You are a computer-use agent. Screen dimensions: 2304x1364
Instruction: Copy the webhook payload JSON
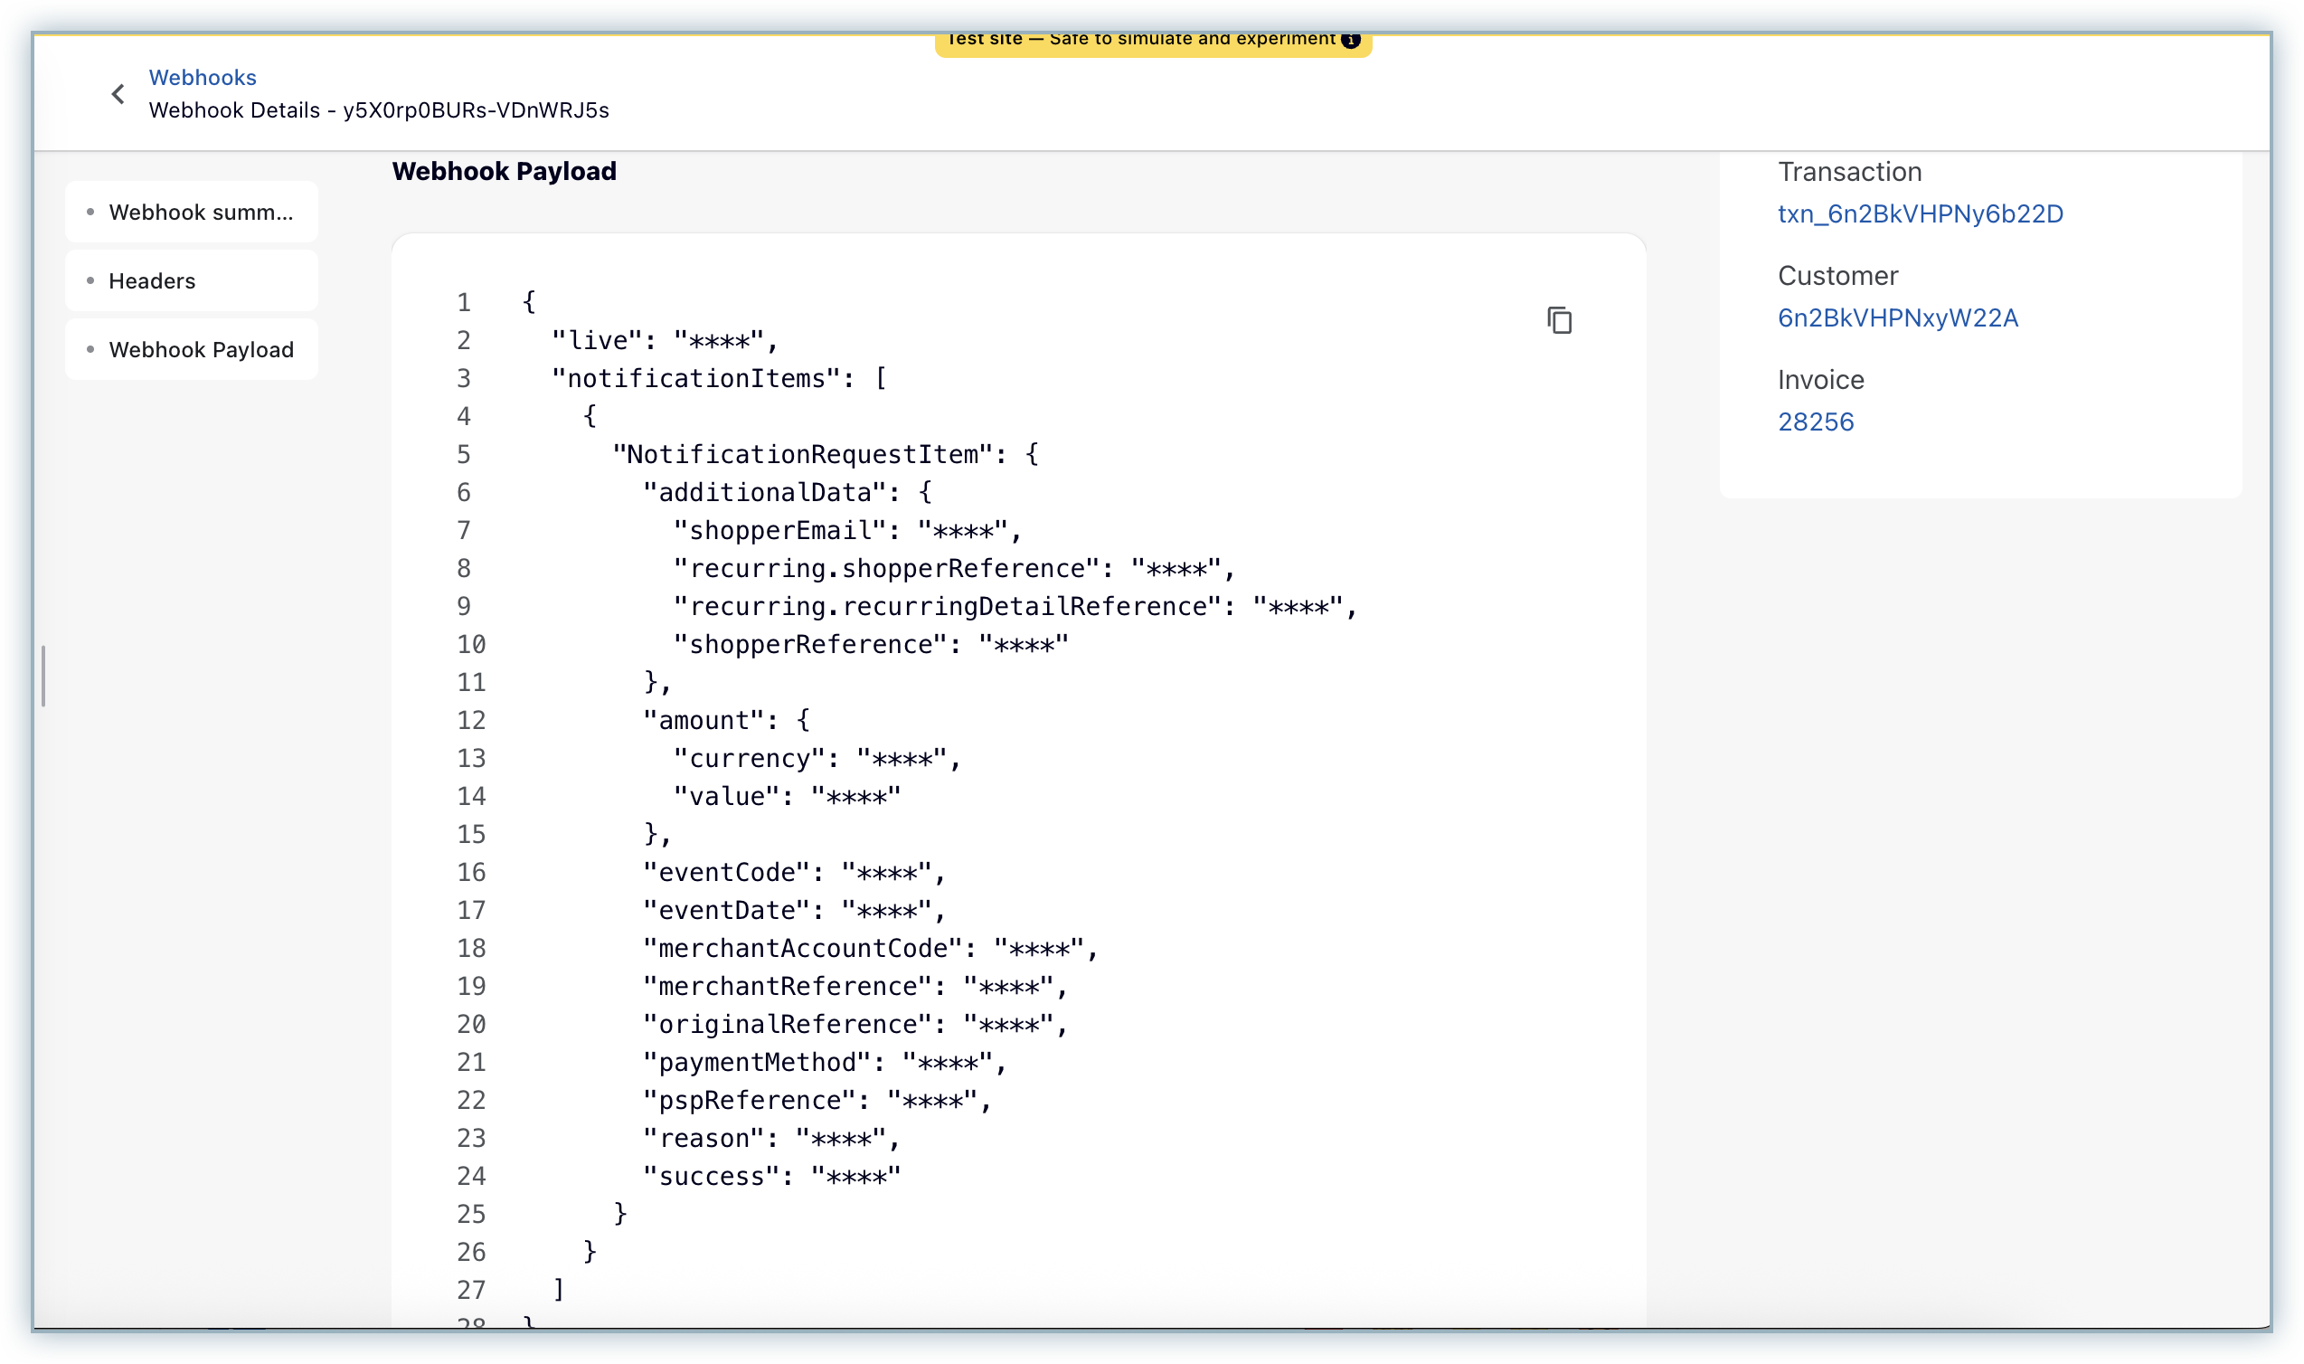(1560, 319)
